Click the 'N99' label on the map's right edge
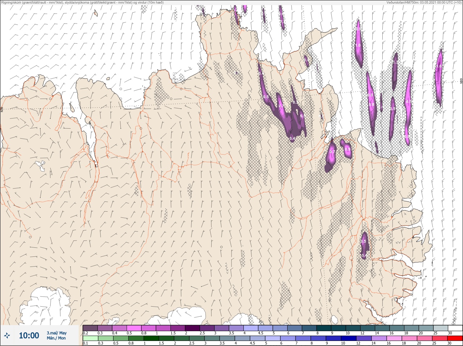The width and height of the screenshot is (463, 346). (461, 82)
